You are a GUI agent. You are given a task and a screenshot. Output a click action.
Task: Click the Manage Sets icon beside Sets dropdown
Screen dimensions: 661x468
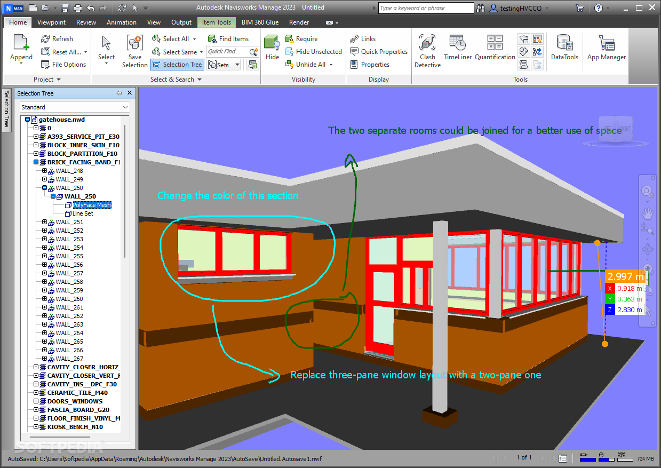[x=253, y=65]
